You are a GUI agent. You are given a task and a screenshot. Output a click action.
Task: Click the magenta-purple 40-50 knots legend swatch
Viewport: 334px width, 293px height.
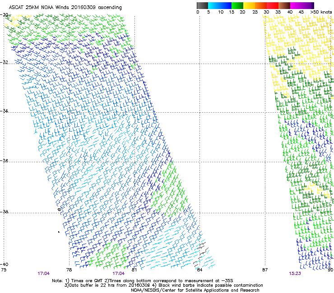302,5
